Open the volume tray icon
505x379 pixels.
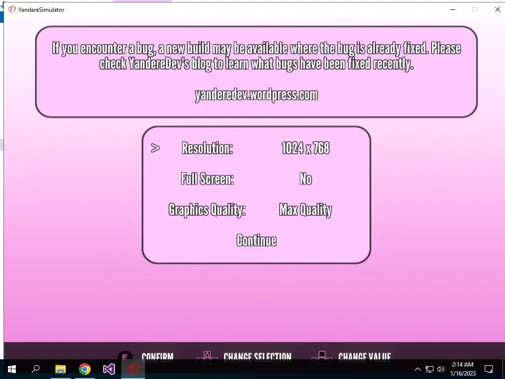441,369
